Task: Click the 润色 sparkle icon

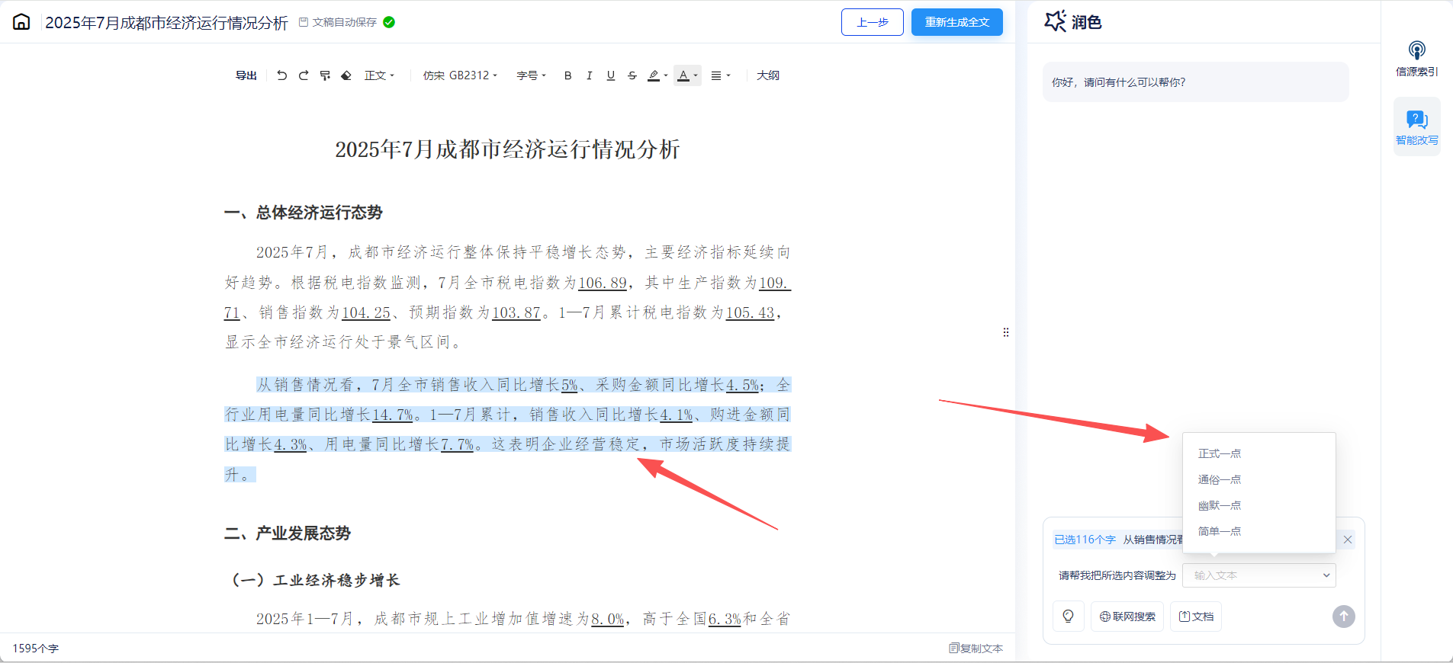Action: point(1055,21)
